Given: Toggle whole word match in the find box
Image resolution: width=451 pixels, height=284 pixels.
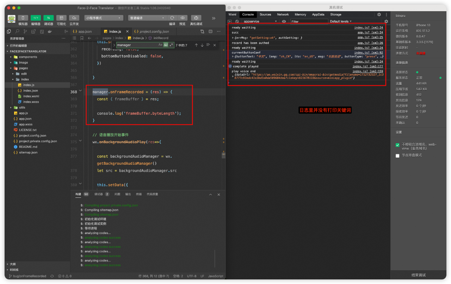Looking at the screenshot, I should pos(166,45).
